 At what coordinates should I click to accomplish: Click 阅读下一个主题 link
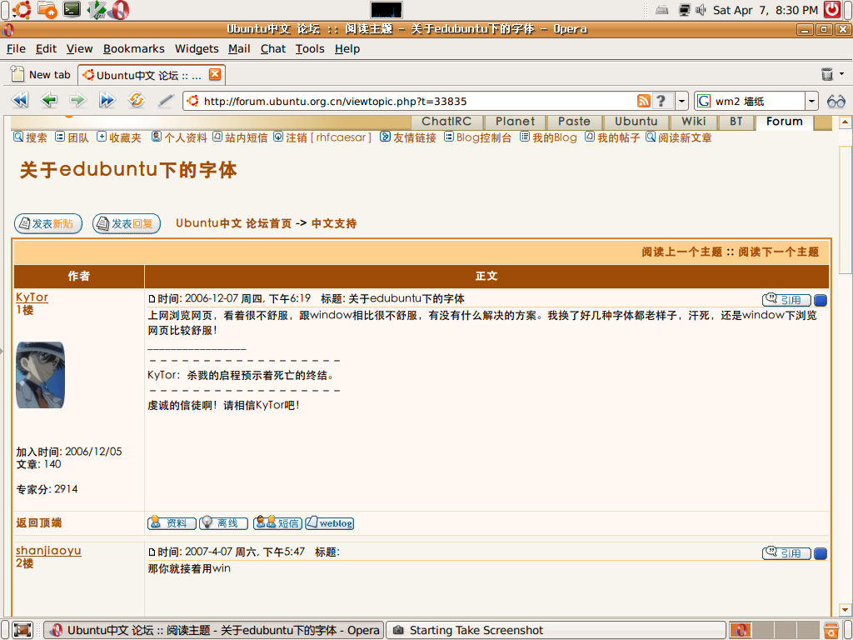click(x=779, y=252)
